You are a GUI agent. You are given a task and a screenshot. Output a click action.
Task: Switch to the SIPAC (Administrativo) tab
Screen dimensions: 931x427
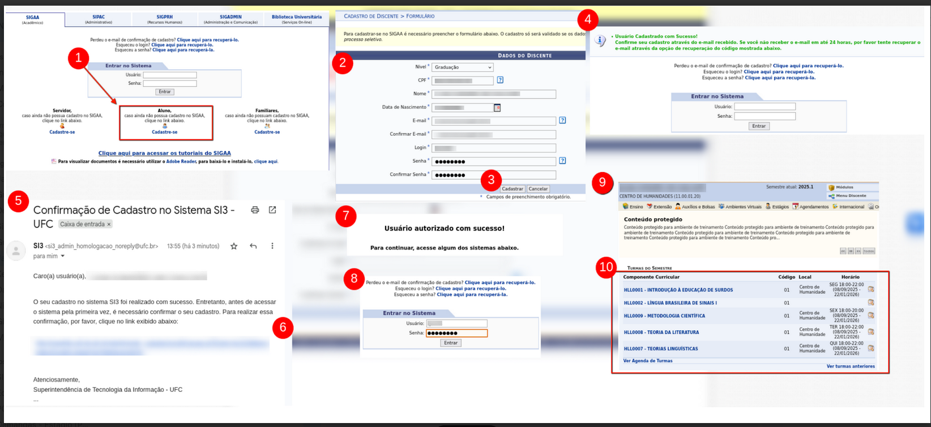[99, 19]
